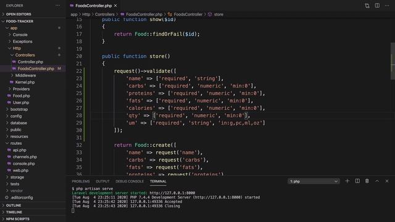Split the terminal panel
The image size is (395, 222).
[x=357, y=181]
